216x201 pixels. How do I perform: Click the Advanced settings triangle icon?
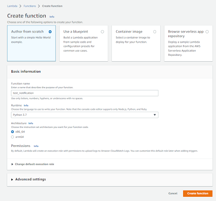click(12, 179)
